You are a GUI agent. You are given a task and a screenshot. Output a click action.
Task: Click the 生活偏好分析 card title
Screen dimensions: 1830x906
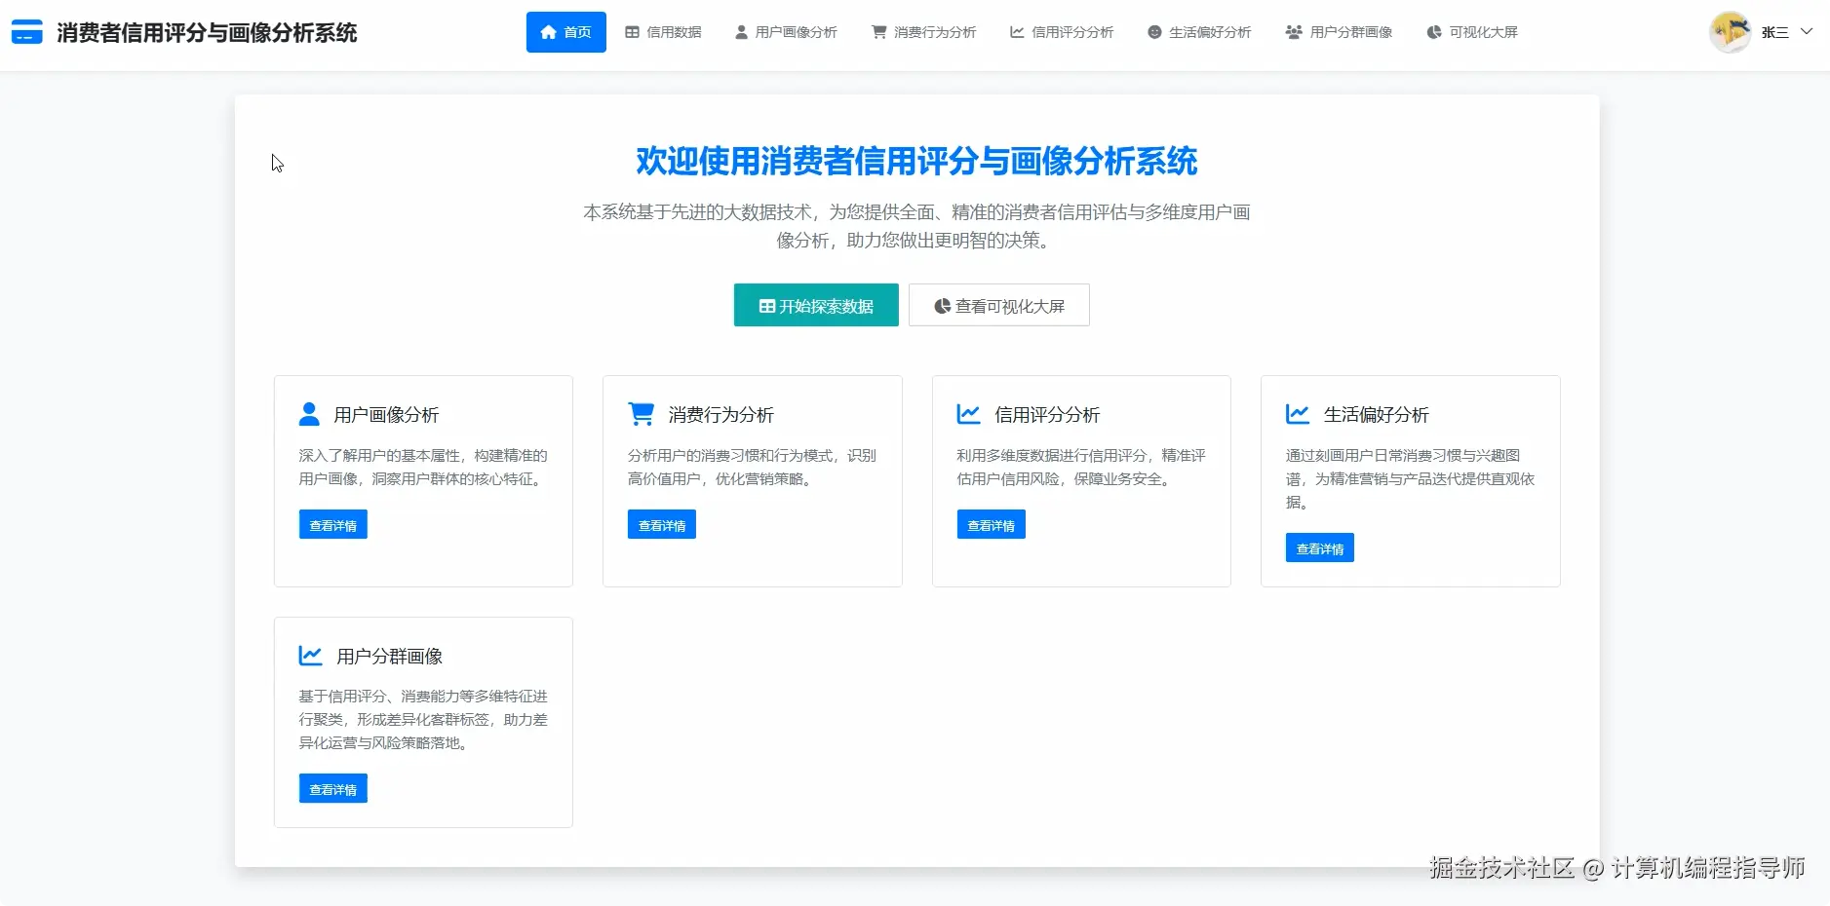pos(1377,414)
